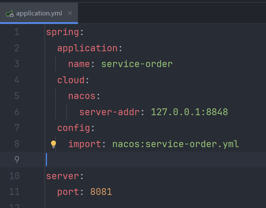The width and height of the screenshot is (266, 208).
Task: Click the 'application' key on line 2
Action: coord(87,48)
